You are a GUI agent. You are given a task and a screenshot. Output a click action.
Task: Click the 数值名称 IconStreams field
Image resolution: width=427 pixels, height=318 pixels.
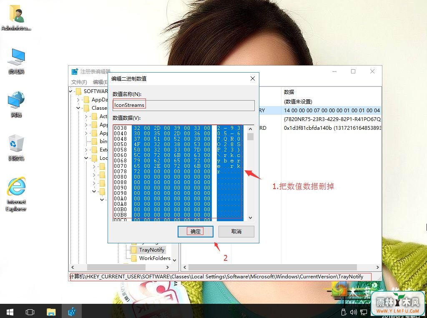pyautogui.click(x=183, y=105)
